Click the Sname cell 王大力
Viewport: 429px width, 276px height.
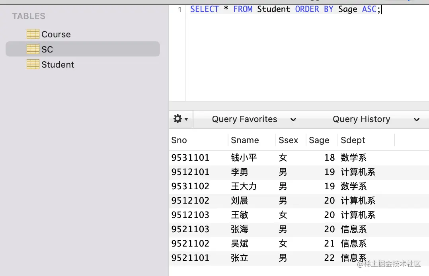click(x=244, y=186)
